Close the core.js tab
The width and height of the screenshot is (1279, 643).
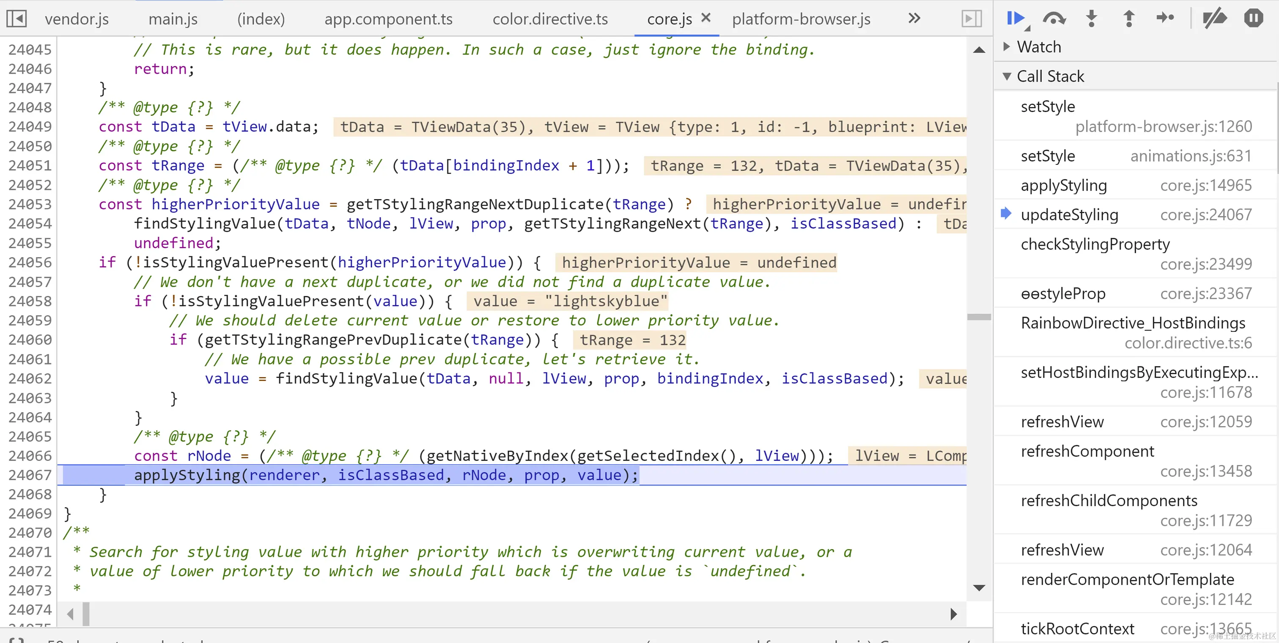[705, 18]
